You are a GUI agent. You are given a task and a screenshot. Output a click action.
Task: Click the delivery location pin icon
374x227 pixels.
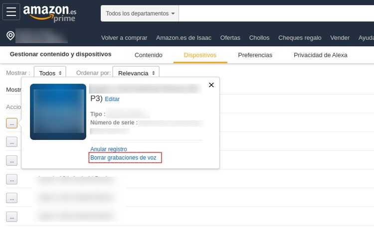[x=10, y=36]
